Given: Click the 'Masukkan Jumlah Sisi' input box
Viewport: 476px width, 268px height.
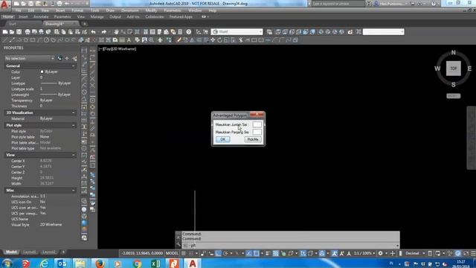Looking at the screenshot, I should click(257, 124).
